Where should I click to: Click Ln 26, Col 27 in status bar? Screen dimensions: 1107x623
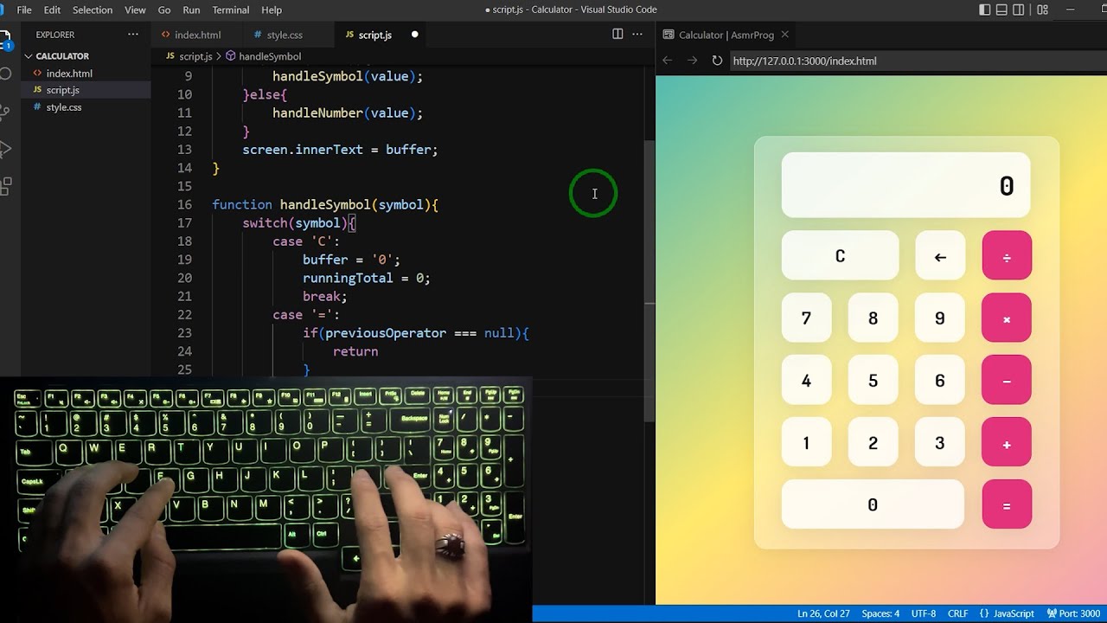click(823, 613)
